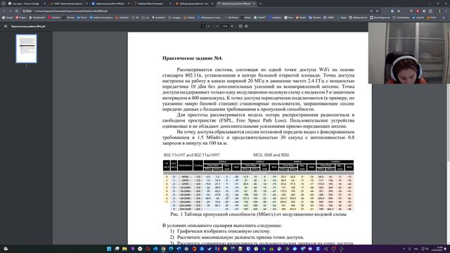
Task: Open the browser profile avatar
Action: click(x=439, y=11)
